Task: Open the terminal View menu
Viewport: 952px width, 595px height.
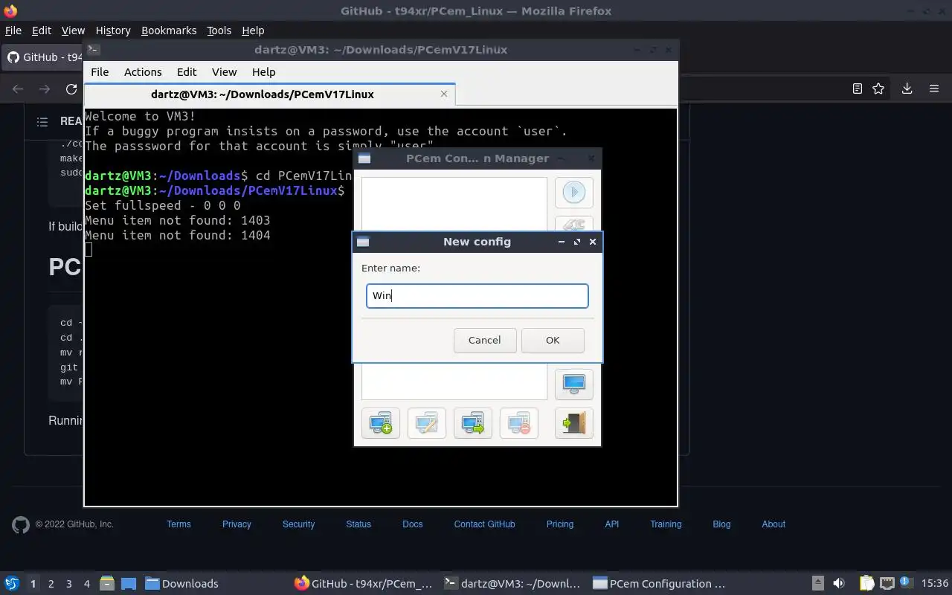Action: tap(224, 72)
